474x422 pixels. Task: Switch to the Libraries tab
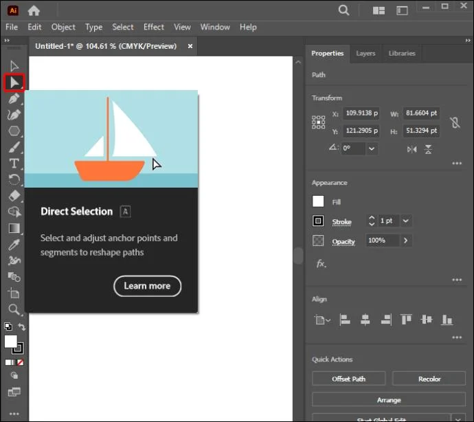pyautogui.click(x=402, y=53)
